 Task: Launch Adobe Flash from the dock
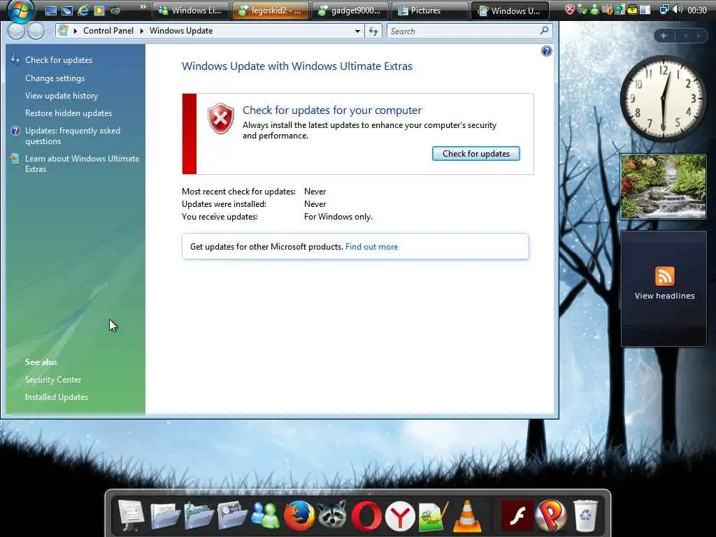[x=517, y=517]
